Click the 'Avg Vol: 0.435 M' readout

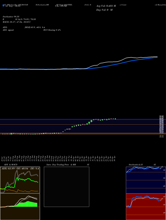click(106, 6)
